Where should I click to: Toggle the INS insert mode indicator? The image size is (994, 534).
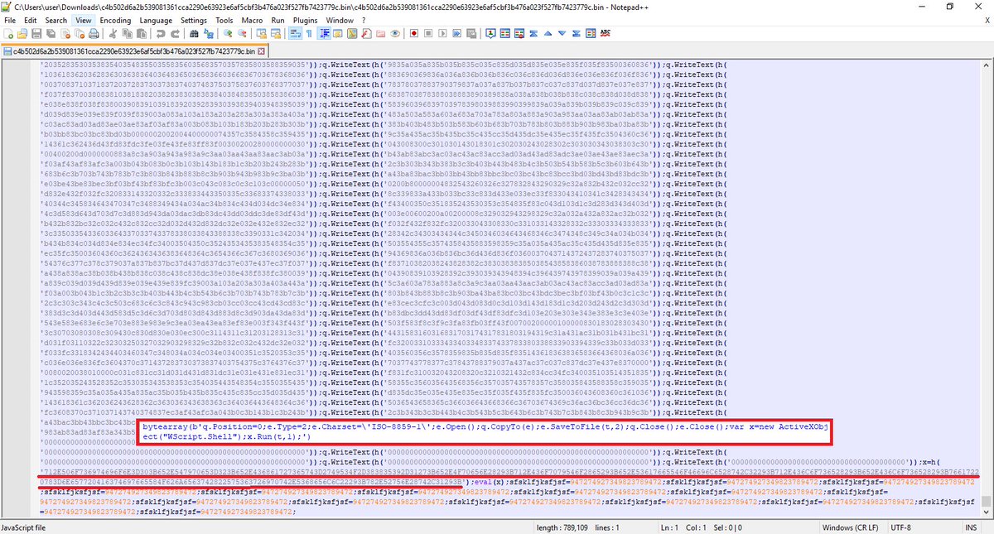pyautogui.click(x=970, y=527)
